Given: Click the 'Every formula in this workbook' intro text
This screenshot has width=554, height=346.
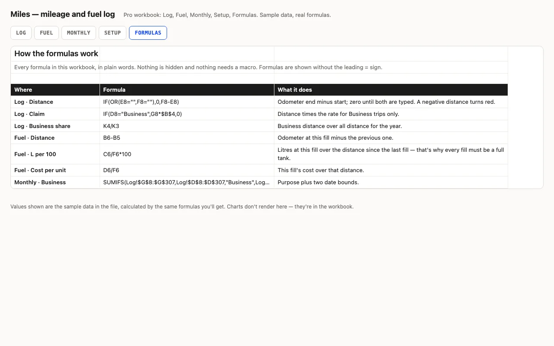Looking at the screenshot, I should pos(198,67).
